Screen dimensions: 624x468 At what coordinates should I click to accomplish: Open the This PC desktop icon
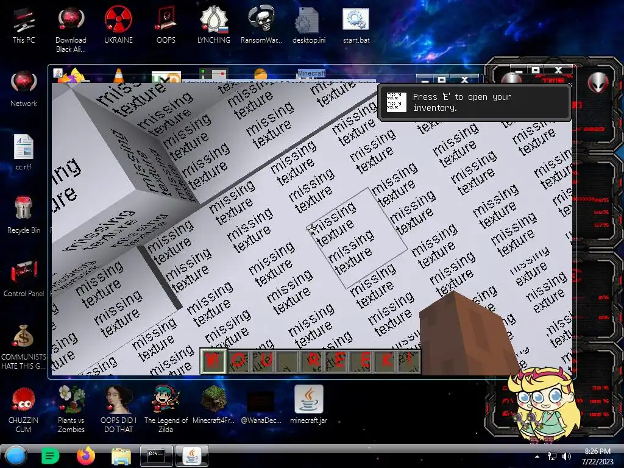[x=24, y=26]
